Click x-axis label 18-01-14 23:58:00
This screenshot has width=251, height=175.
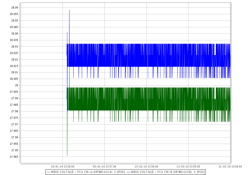[62, 166]
